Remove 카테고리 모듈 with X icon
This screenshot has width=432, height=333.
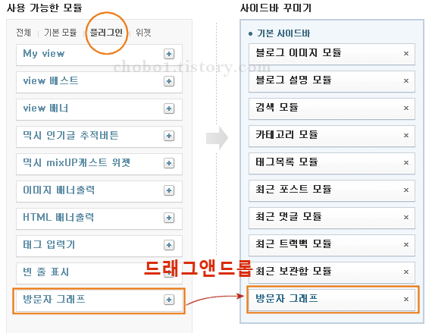[405, 135]
